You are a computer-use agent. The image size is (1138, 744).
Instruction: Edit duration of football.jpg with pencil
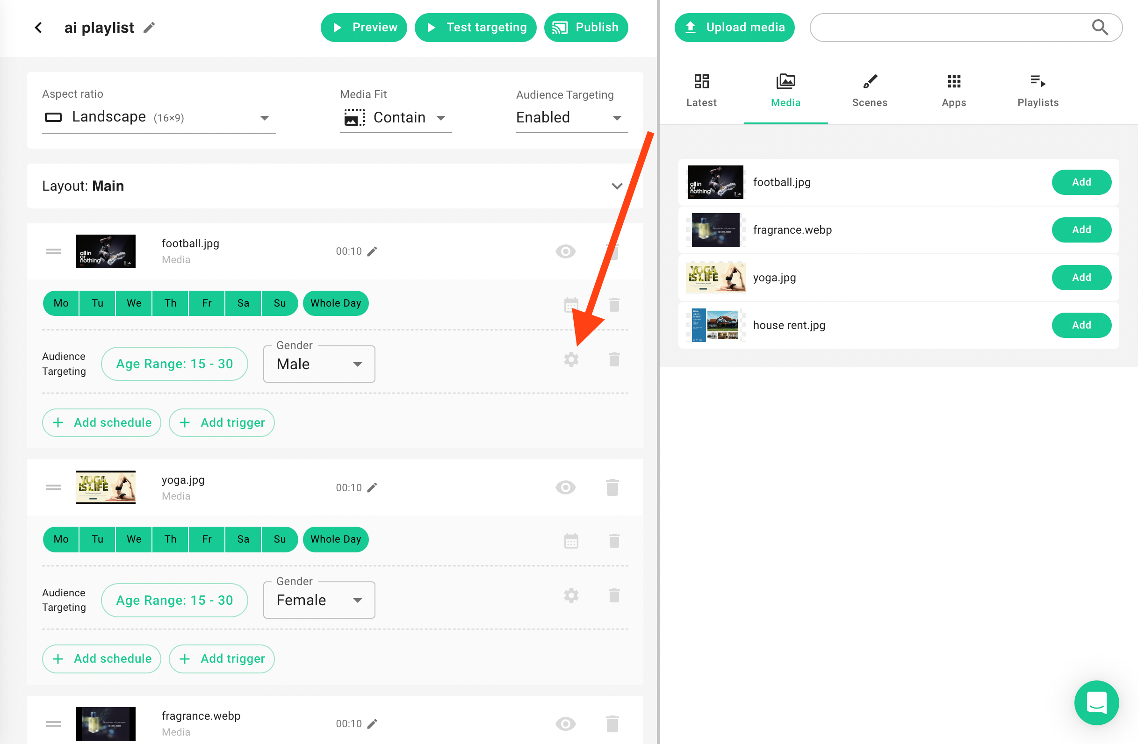tap(372, 251)
